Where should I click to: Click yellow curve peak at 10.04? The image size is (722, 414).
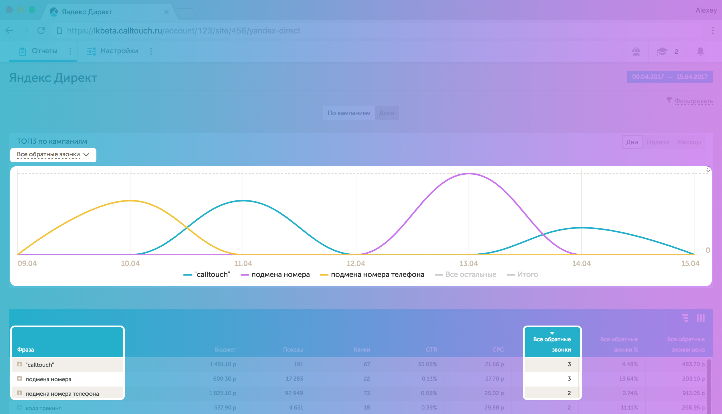(130, 200)
